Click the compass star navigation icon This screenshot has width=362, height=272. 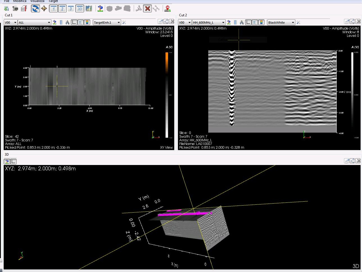coord(44,8)
